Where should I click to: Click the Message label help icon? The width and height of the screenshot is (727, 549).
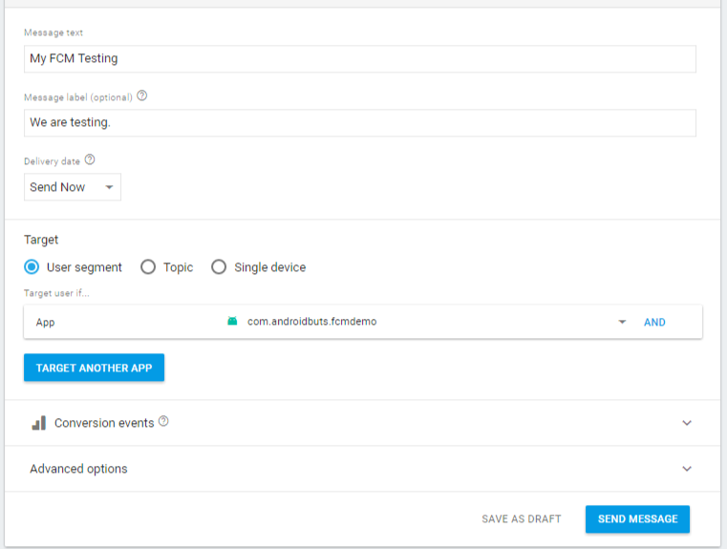coord(142,96)
